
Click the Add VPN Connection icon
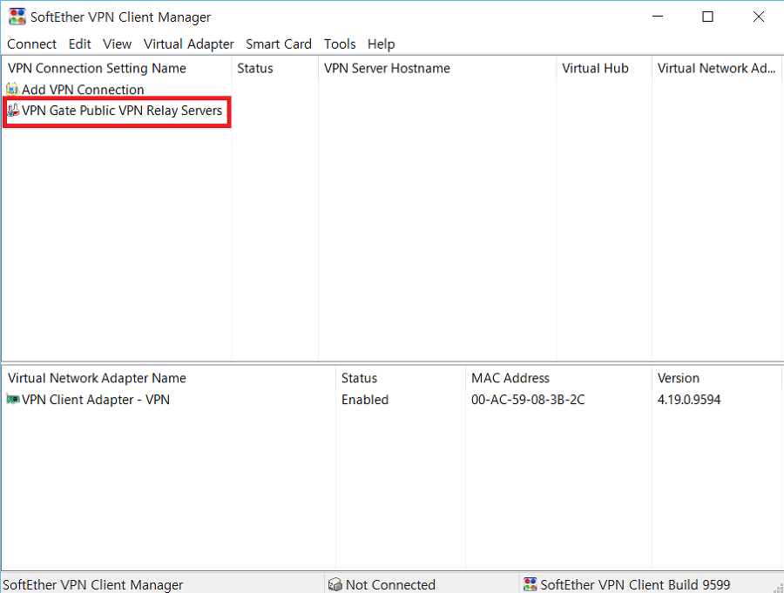click(12, 90)
